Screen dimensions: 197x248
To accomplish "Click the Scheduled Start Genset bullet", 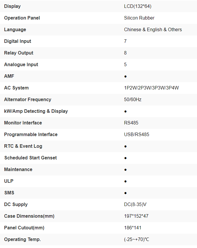I will 125,158.
